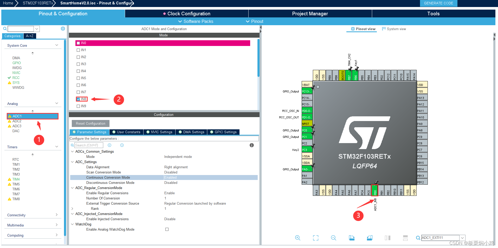Collapse the ADCs_Common_Settings group
The width and height of the screenshot is (498, 248).
click(72, 151)
